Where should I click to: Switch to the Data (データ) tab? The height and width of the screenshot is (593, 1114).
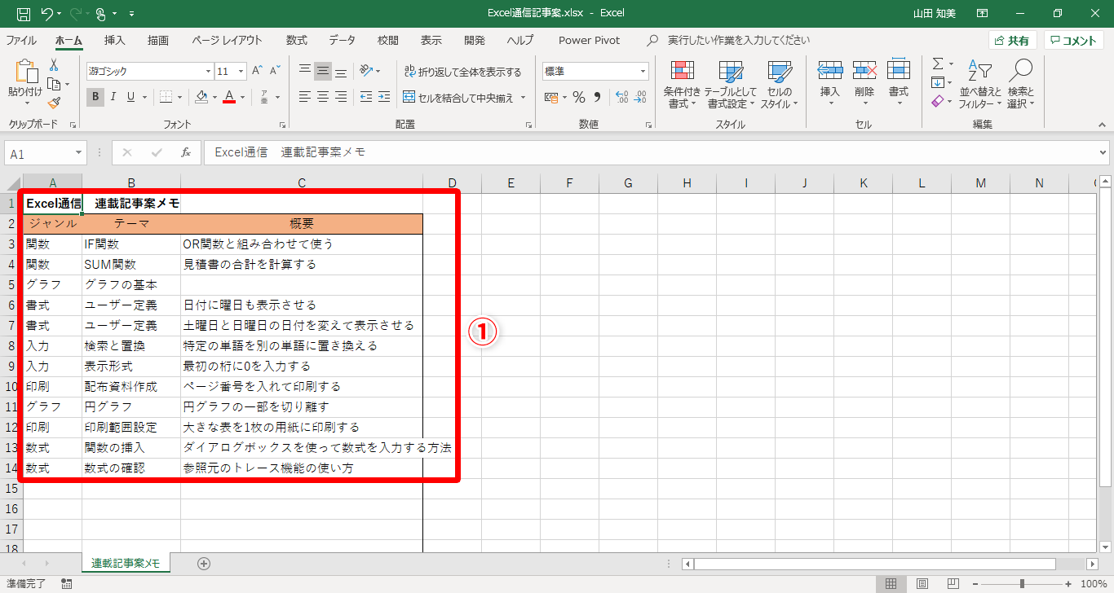click(343, 40)
